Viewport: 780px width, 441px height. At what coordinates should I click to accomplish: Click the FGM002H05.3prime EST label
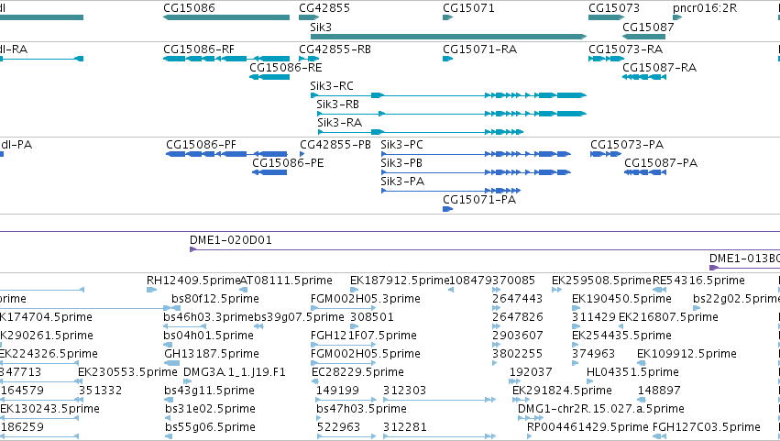pyautogui.click(x=365, y=299)
